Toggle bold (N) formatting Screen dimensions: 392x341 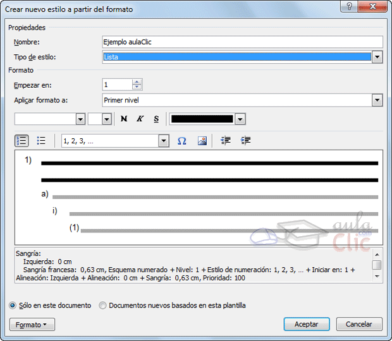coord(124,119)
